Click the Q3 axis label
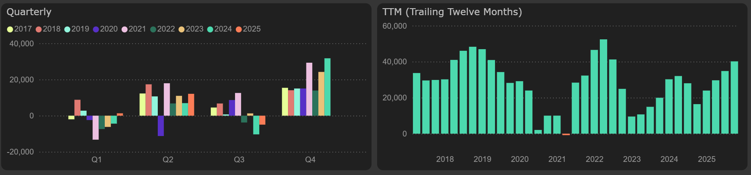 click(239, 159)
